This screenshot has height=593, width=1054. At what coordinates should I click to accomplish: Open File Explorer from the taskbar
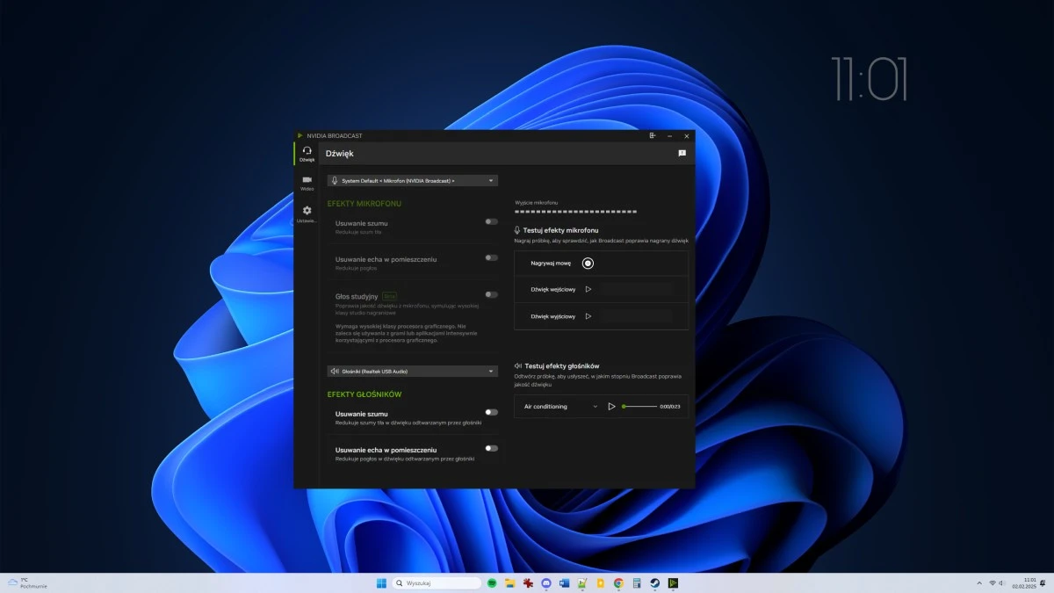point(509,583)
